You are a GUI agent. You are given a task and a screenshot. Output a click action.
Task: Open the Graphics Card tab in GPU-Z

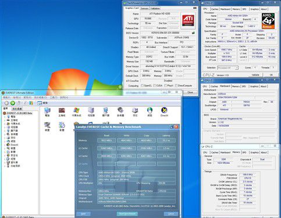click(132, 8)
